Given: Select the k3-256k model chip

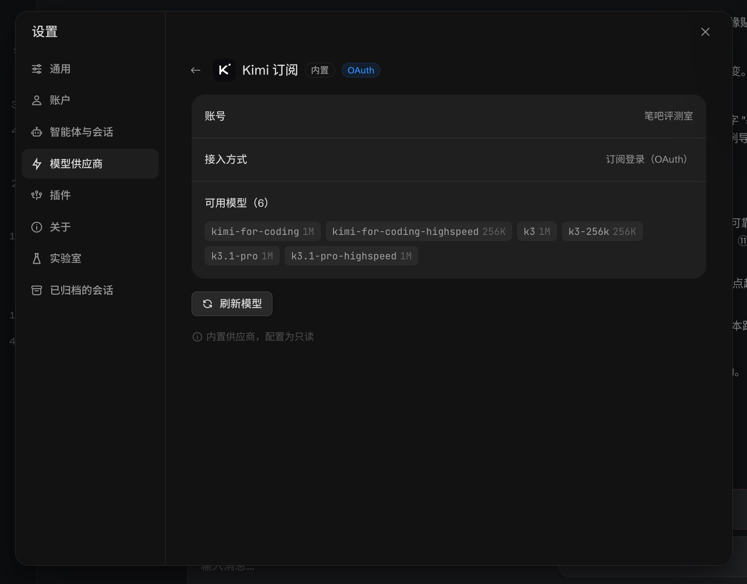Looking at the screenshot, I should tap(602, 231).
